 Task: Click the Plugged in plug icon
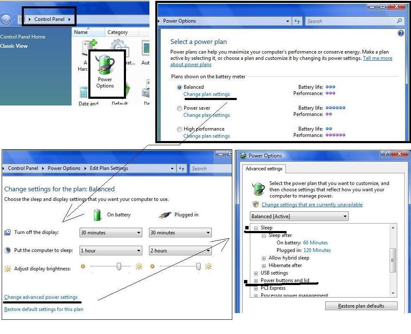point(165,215)
